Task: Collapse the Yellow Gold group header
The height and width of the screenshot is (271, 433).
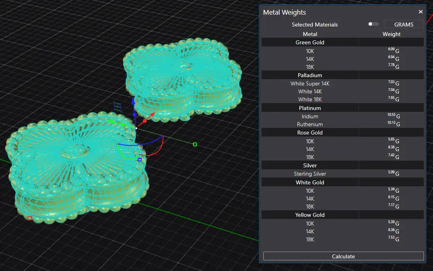Action: click(310, 215)
